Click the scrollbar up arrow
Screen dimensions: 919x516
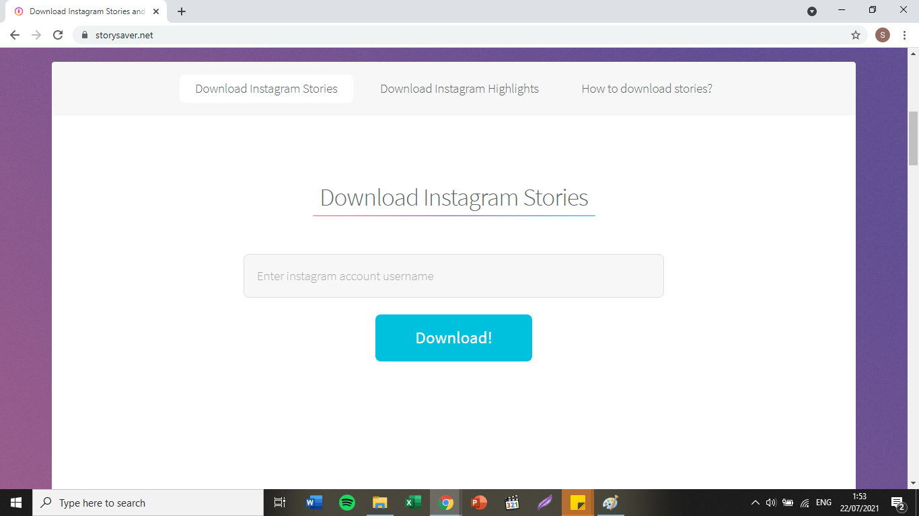pos(914,53)
